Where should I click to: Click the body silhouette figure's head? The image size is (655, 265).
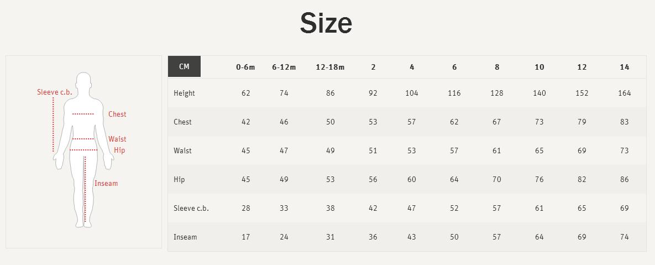tap(83, 81)
